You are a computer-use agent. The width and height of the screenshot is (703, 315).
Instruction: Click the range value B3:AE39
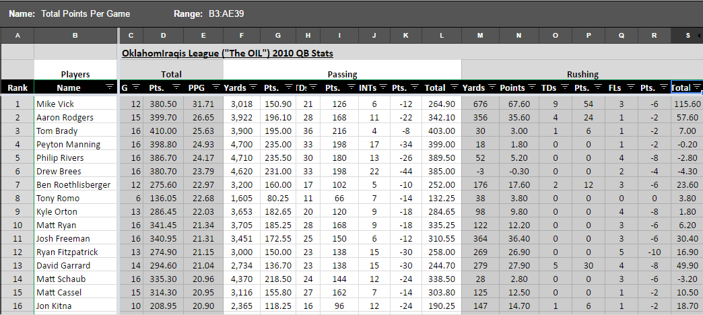pyautogui.click(x=226, y=14)
